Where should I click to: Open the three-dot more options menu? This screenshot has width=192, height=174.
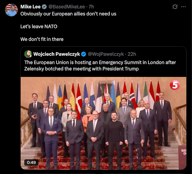click(x=183, y=7)
